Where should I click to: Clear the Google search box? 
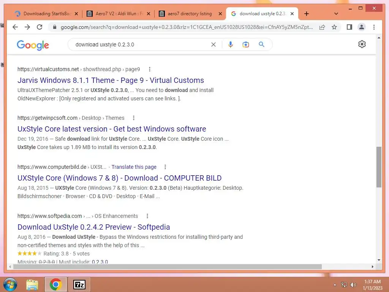(x=213, y=44)
